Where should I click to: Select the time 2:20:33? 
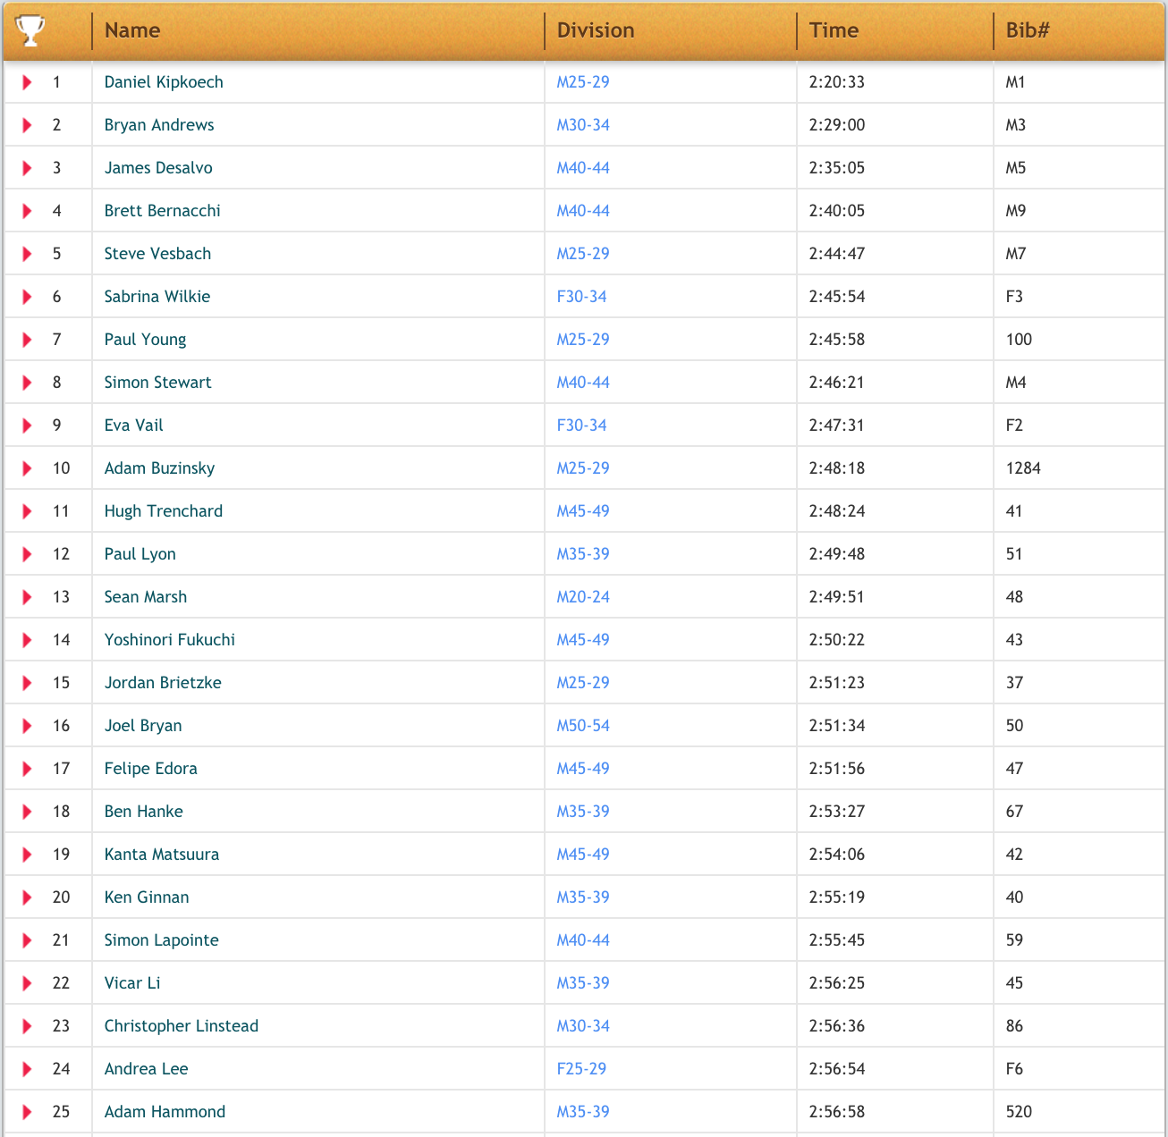point(837,82)
